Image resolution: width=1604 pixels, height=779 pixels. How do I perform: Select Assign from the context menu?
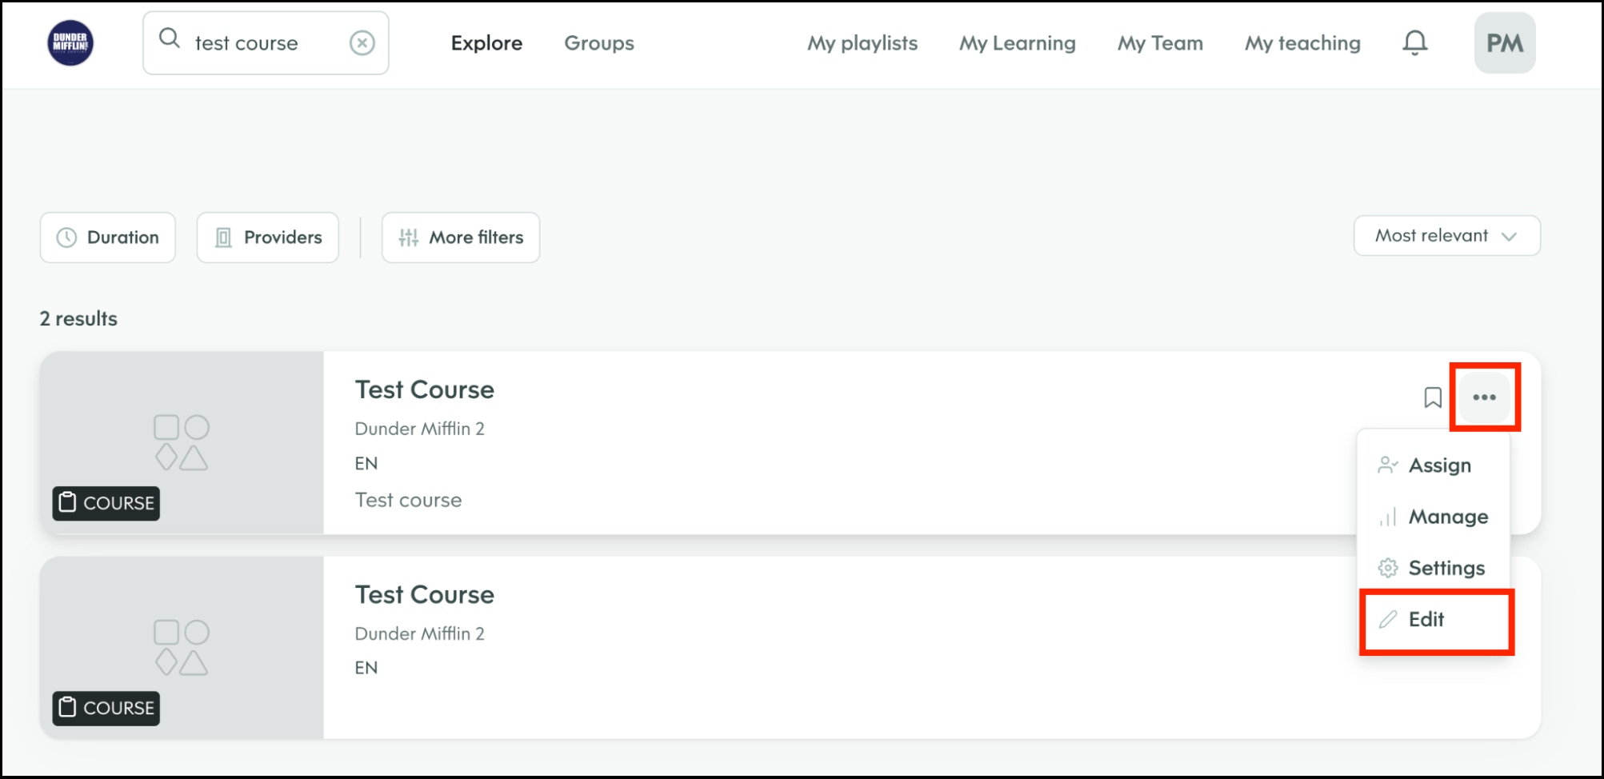[x=1438, y=465]
